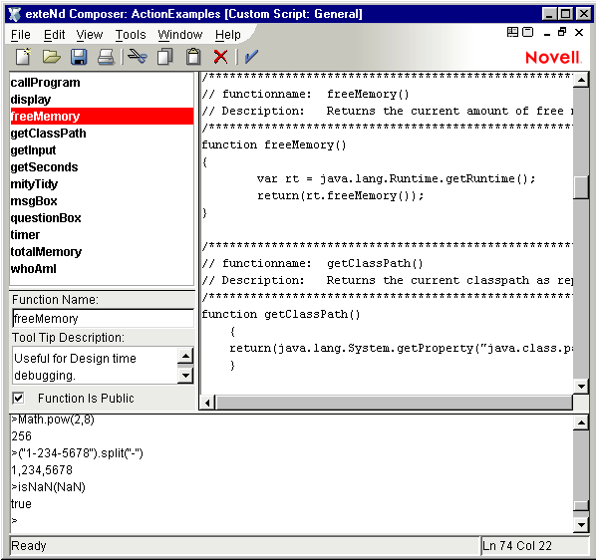Open the Edit menu
Image resolution: width=596 pixels, height=560 pixels.
55,35
